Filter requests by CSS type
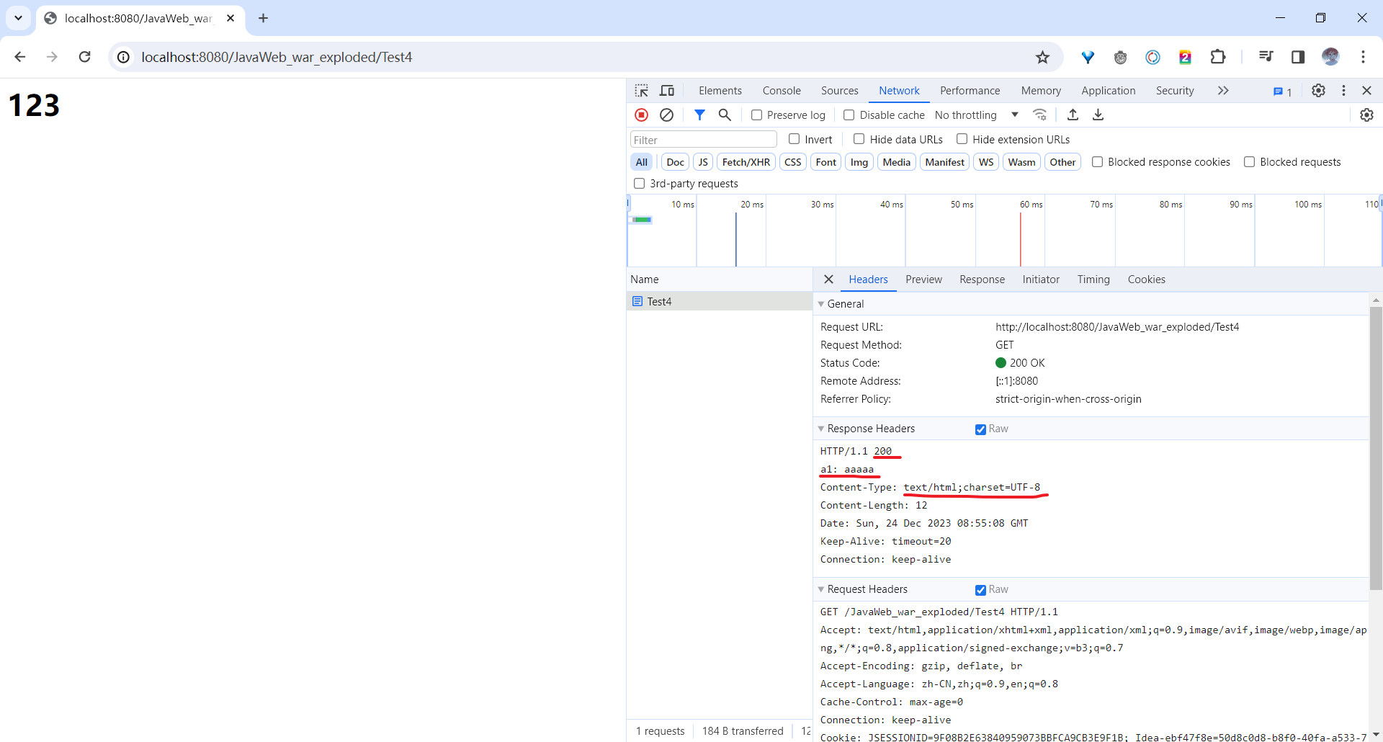The image size is (1383, 742). (792, 162)
